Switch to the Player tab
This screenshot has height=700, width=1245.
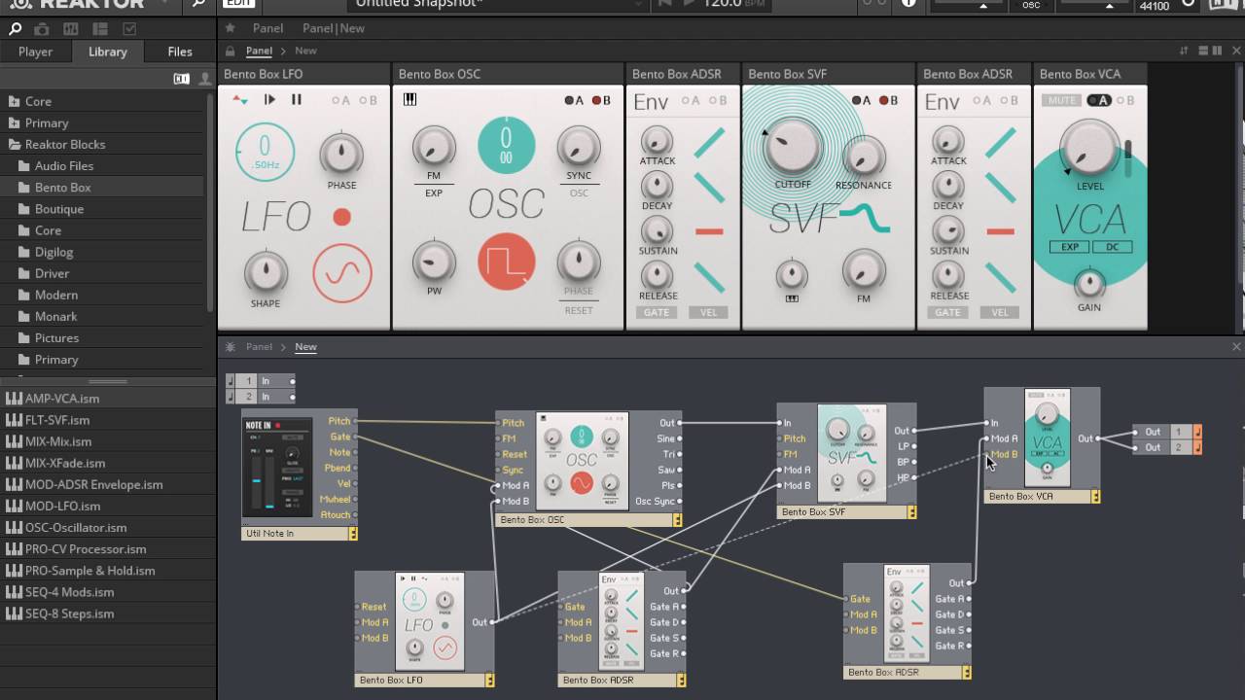click(x=36, y=52)
